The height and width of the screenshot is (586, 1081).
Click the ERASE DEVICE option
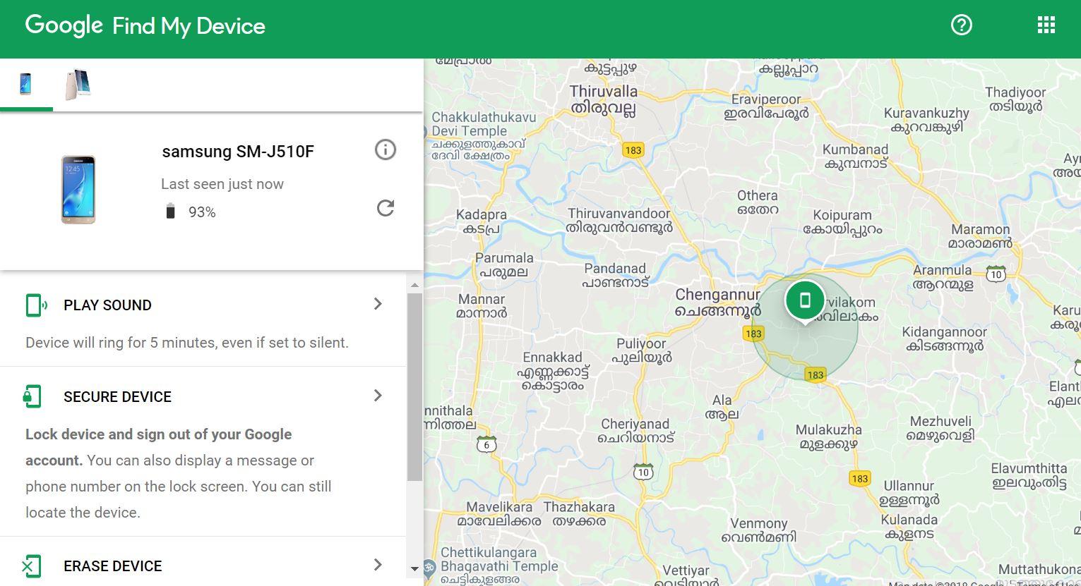pos(113,566)
